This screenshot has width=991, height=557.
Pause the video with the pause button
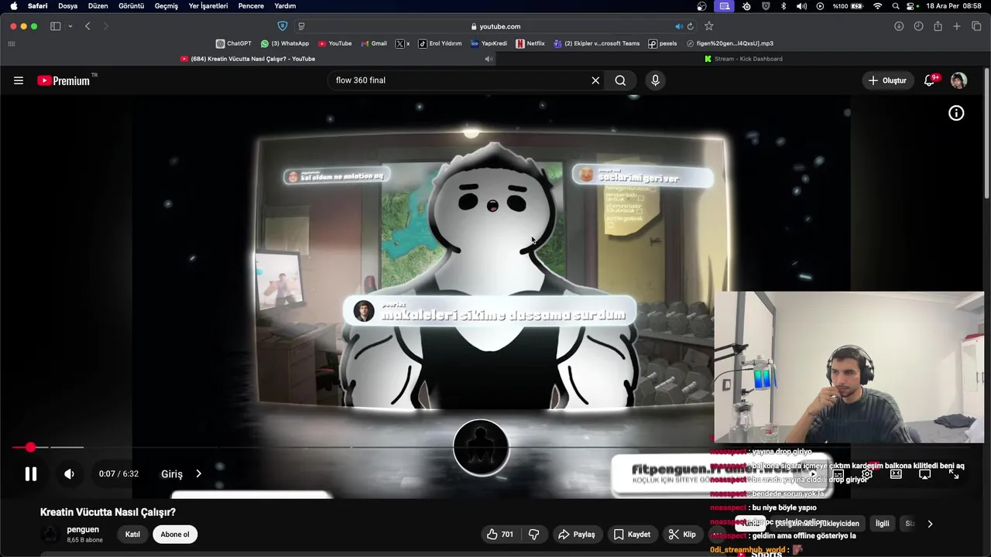(x=31, y=474)
